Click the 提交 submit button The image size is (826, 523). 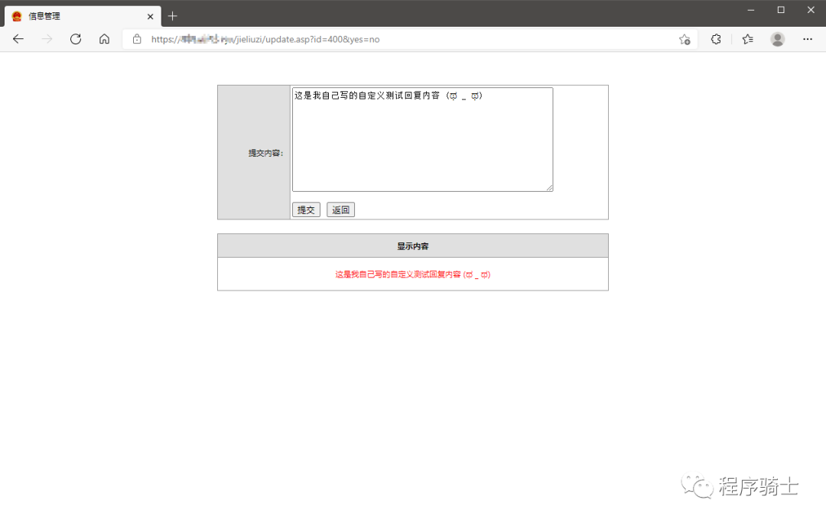coord(306,209)
